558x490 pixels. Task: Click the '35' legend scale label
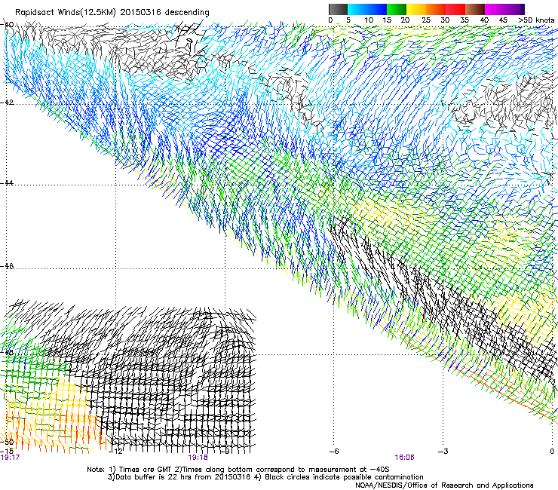tap(464, 20)
